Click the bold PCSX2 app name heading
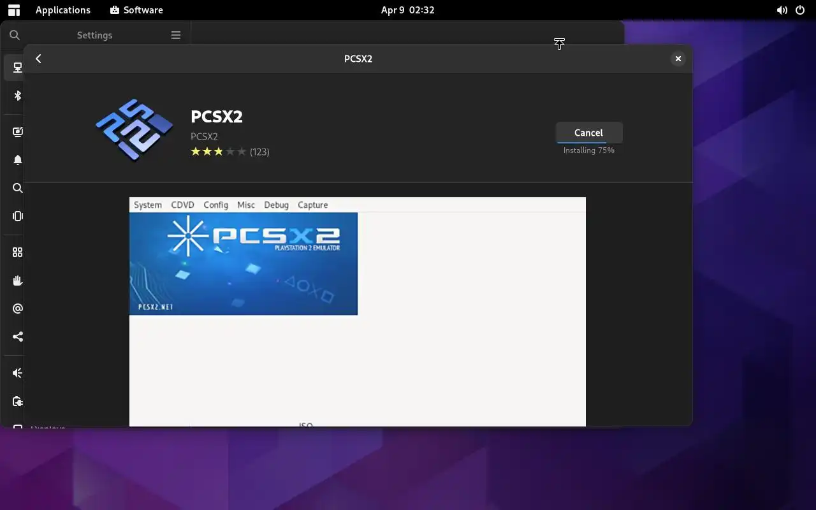Viewport: 816px width, 510px height. point(217,117)
